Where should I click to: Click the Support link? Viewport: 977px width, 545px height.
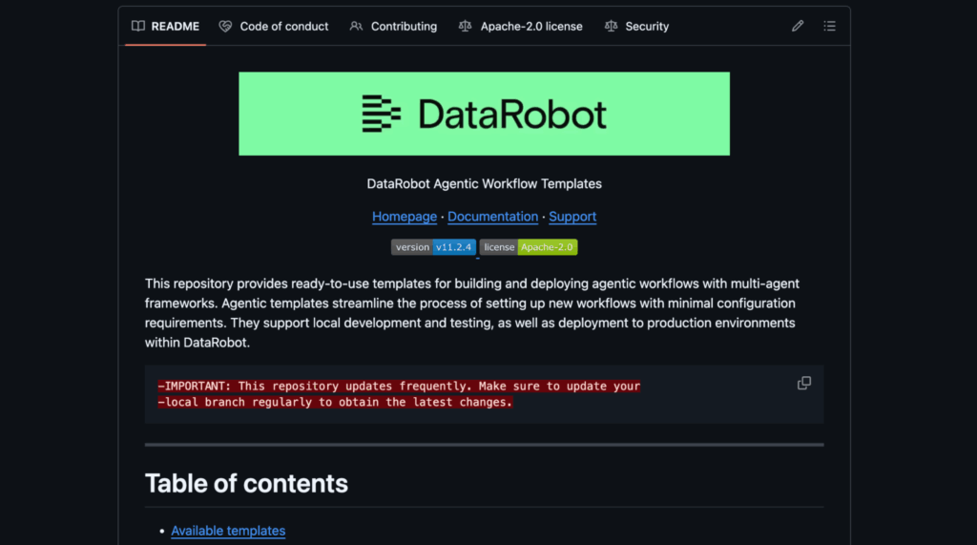[x=572, y=217]
